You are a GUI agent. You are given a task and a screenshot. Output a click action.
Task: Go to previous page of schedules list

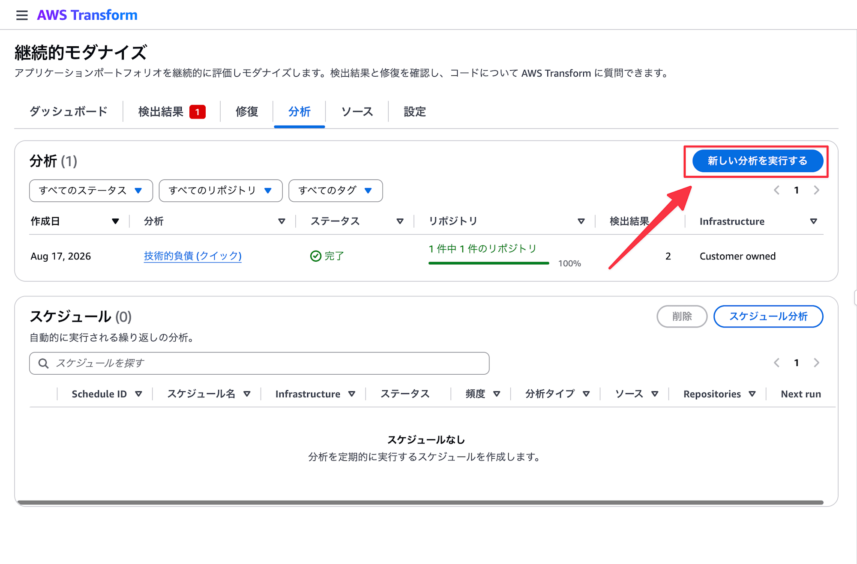(776, 363)
